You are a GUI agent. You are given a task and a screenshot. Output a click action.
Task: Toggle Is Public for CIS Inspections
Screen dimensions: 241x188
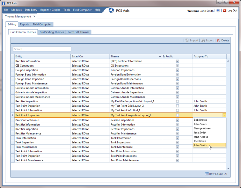[x=177, y=66]
